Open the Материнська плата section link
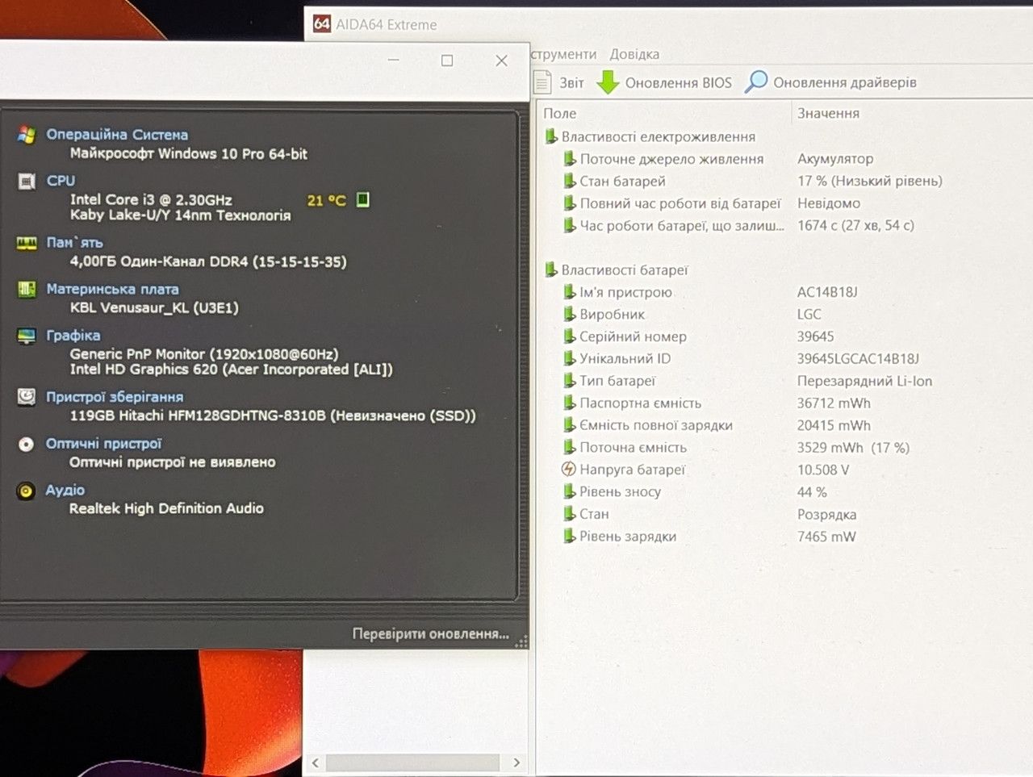Viewport: 1033px width, 777px height. (112, 289)
